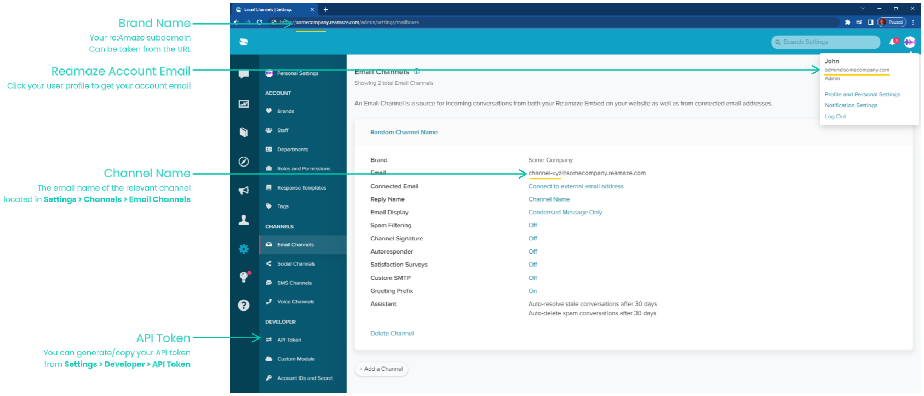Image resolution: width=924 pixels, height=396 pixels.
Task: Open Social Channels in the sidebar
Action: point(296,264)
